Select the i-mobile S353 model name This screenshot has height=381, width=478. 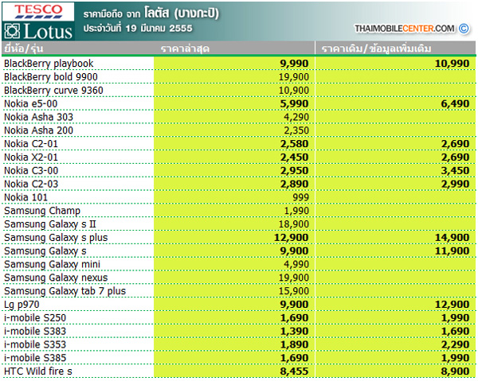click(35, 344)
